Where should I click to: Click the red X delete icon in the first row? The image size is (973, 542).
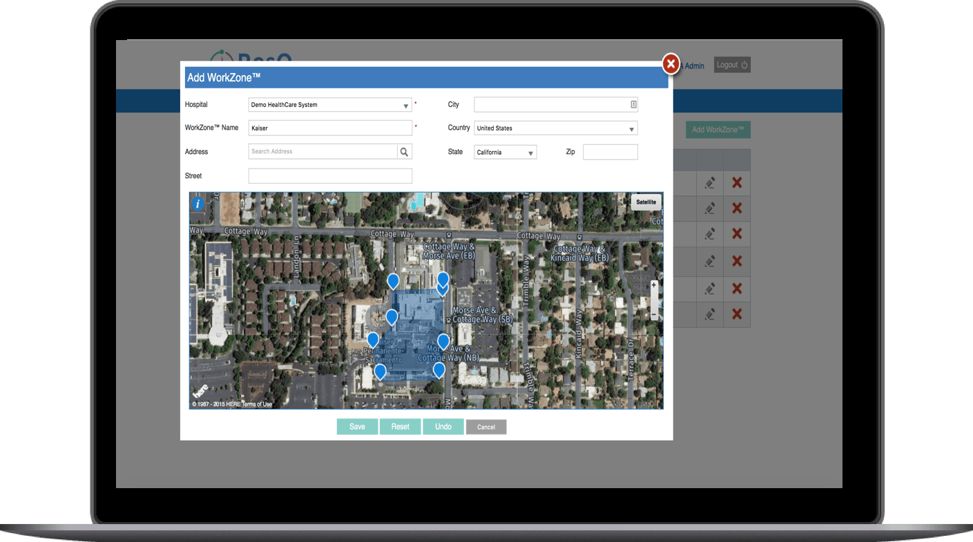pos(737,183)
